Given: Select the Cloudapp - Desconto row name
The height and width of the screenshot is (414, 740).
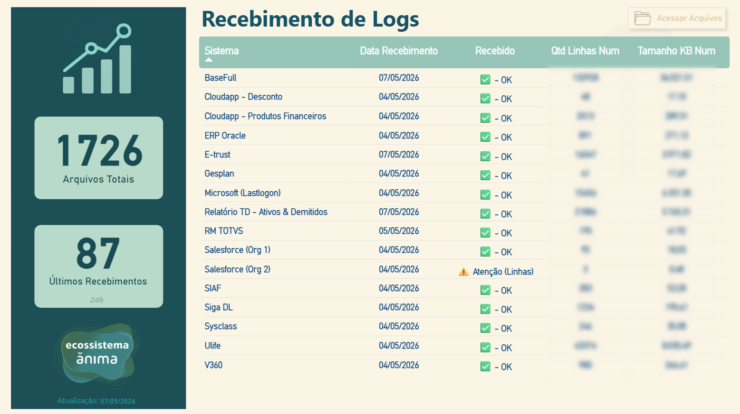Looking at the screenshot, I should 243,97.
